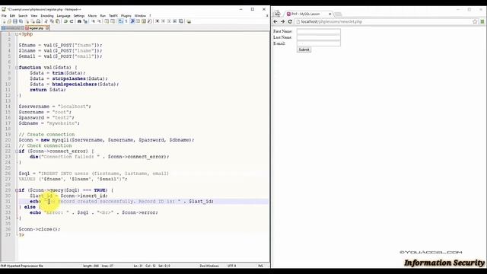Click the Open file toolbar icon

(9, 21)
